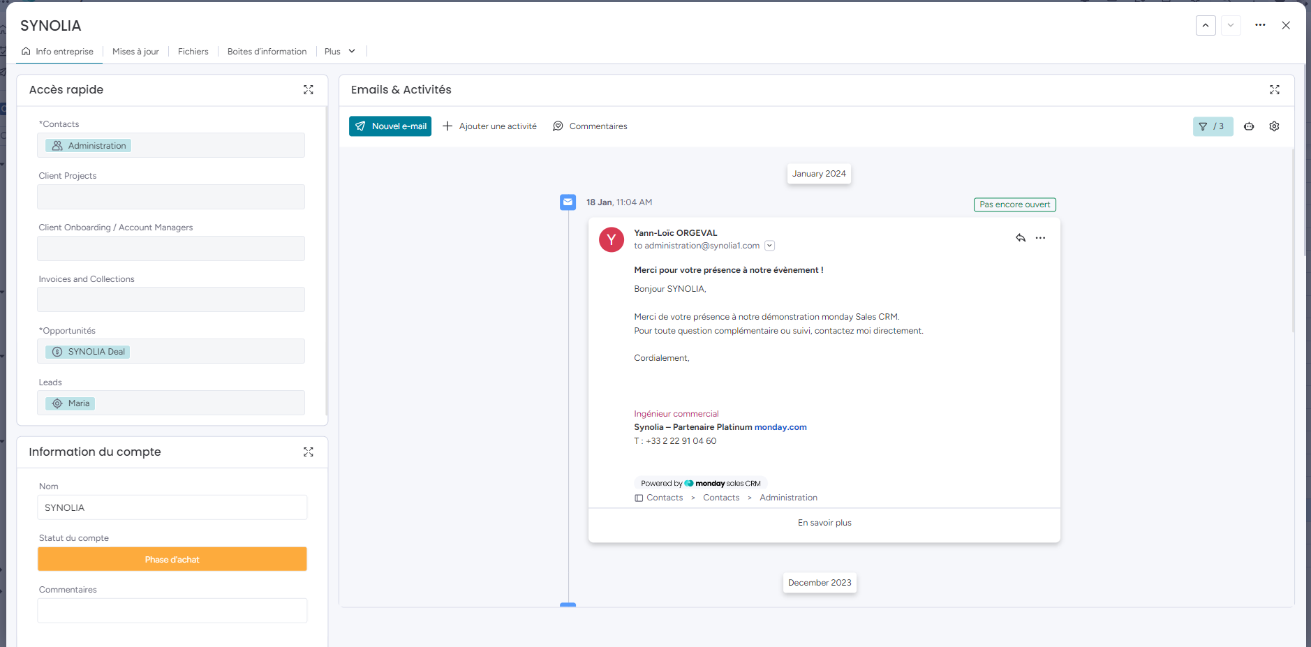
Task: Expand the Emails & Activités panel to fullscreen
Action: tap(1275, 90)
